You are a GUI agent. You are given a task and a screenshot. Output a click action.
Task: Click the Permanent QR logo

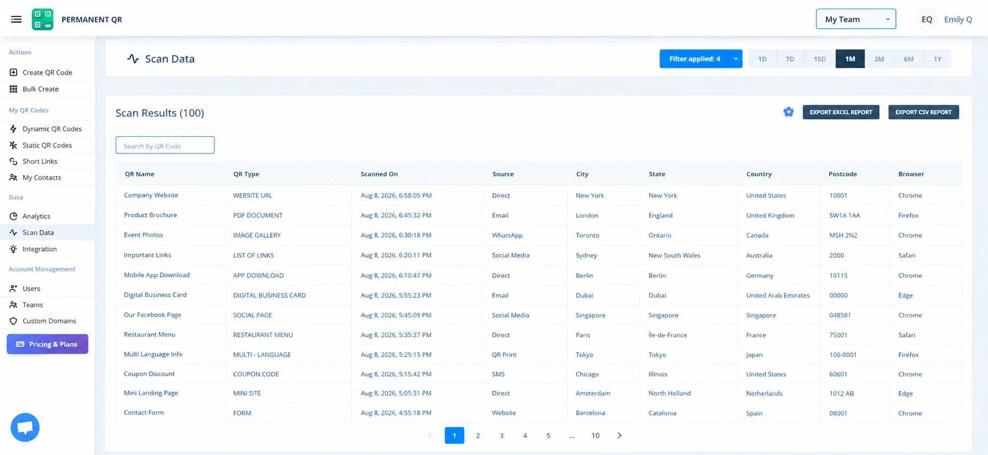(x=42, y=19)
